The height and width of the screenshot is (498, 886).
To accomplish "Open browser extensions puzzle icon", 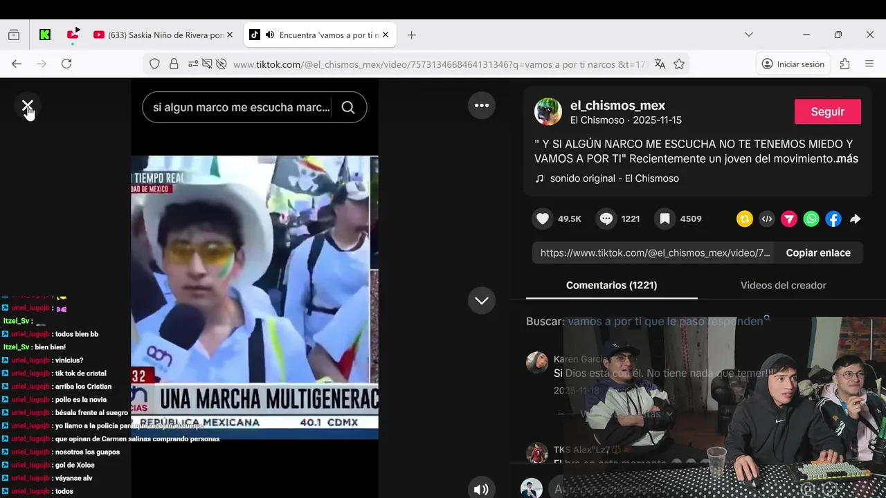I will (x=844, y=64).
